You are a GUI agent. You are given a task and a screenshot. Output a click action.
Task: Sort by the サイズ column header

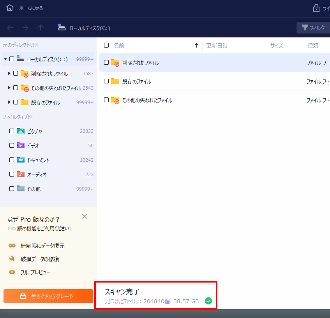coord(277,46)
